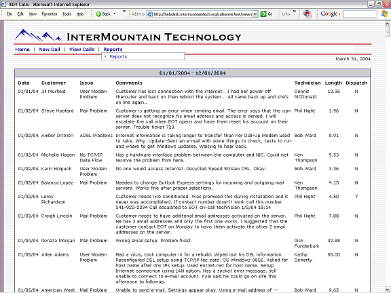Click the popup blocker toolbar icon

click(308, 14)
